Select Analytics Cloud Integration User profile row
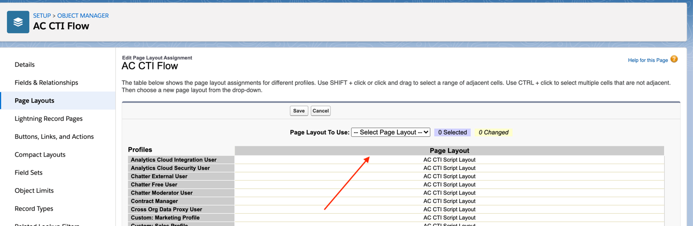The height and width of the screenshot is (226, 693). coord(181,160)
